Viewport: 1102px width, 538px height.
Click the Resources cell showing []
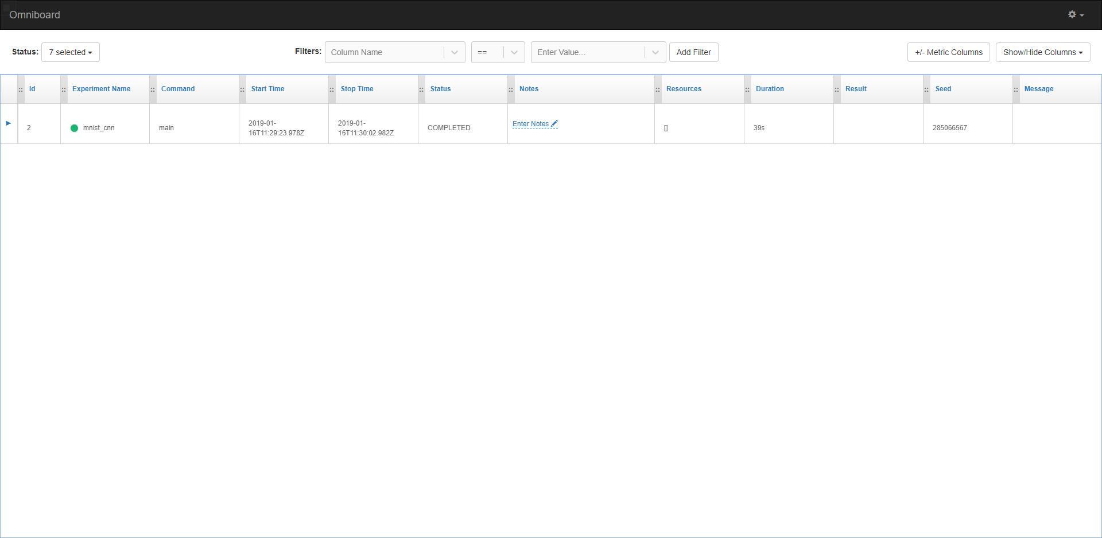[666, 128]
